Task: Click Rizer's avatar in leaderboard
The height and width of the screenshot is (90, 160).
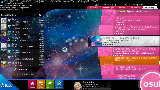Action: click(x=4, y=27)
